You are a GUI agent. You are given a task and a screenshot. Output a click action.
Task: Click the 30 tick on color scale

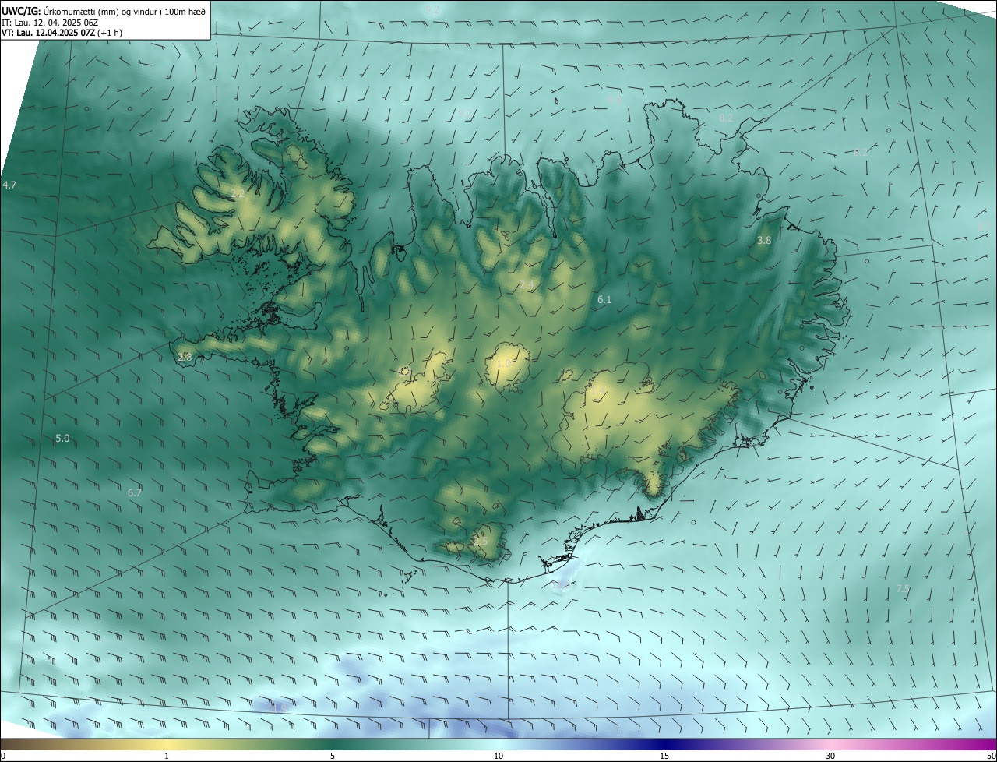click(x=830, y=756)
